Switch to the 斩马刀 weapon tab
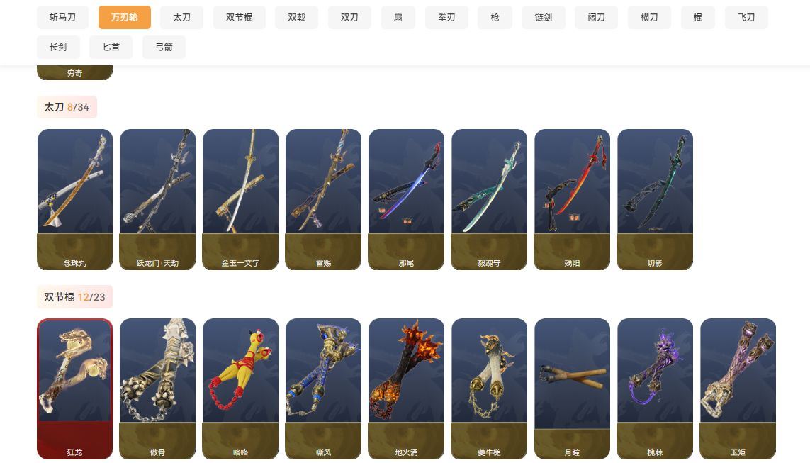Image resolution: width=810 pixels, height=463 pixels. tap(62, 17)
